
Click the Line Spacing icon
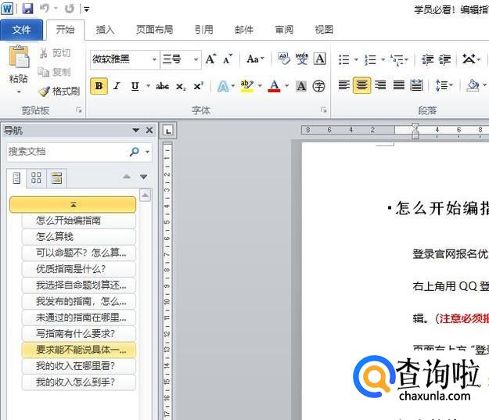pyautogui.click(x=441, y=85)
